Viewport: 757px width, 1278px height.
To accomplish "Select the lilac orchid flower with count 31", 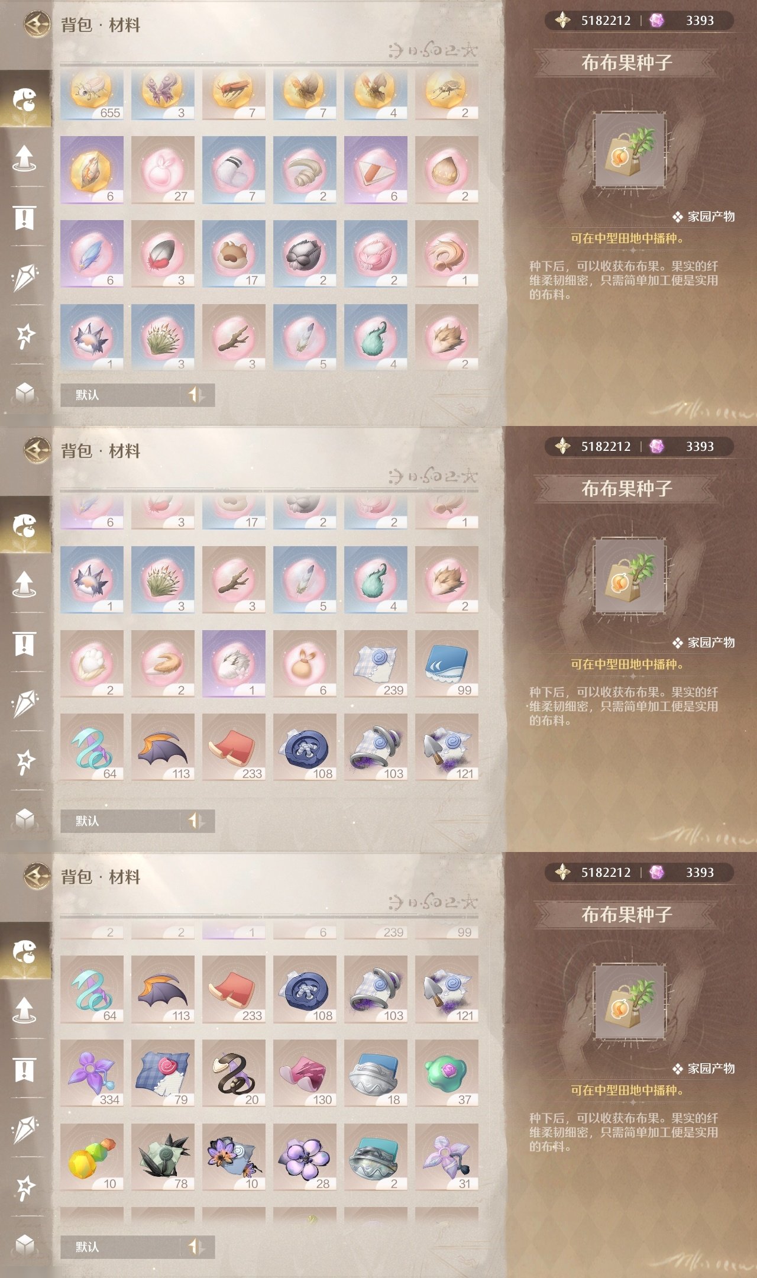I will 447,1157.
